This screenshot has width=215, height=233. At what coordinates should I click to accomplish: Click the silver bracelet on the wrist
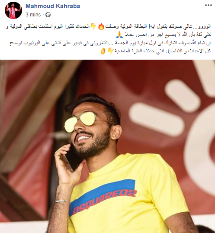click(x=60, y=201)
